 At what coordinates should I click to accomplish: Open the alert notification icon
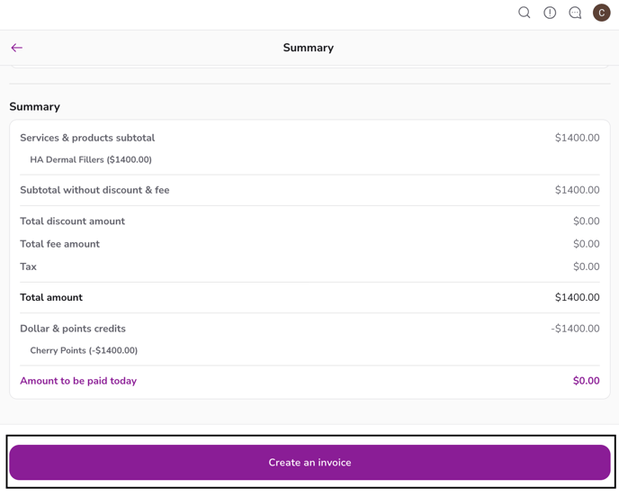click(550, 13)
